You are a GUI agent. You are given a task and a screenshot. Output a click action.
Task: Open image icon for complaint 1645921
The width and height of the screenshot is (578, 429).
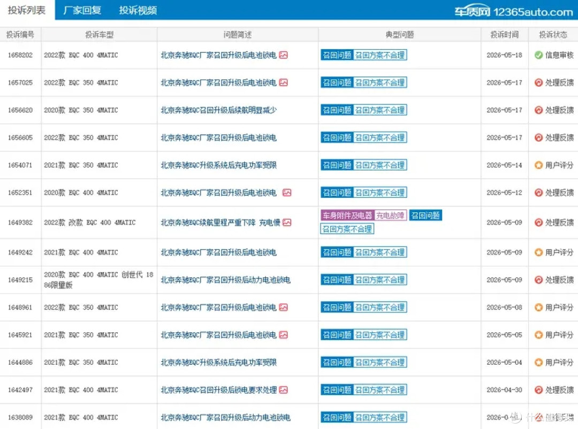pyautogui.click(x=283, y=335)
